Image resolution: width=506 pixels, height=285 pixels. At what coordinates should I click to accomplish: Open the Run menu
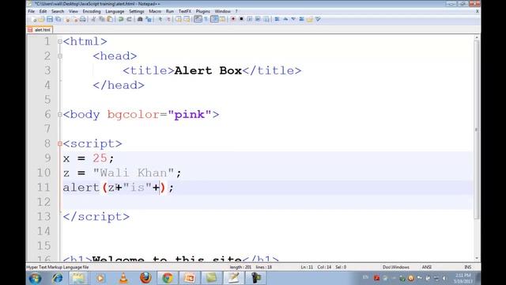coord(170,11)
